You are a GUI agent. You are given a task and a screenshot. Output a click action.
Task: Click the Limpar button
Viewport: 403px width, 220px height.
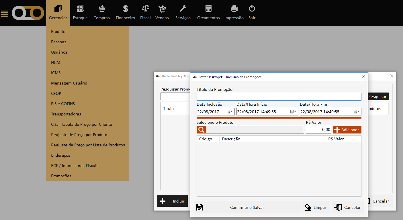tap(316, 207)
